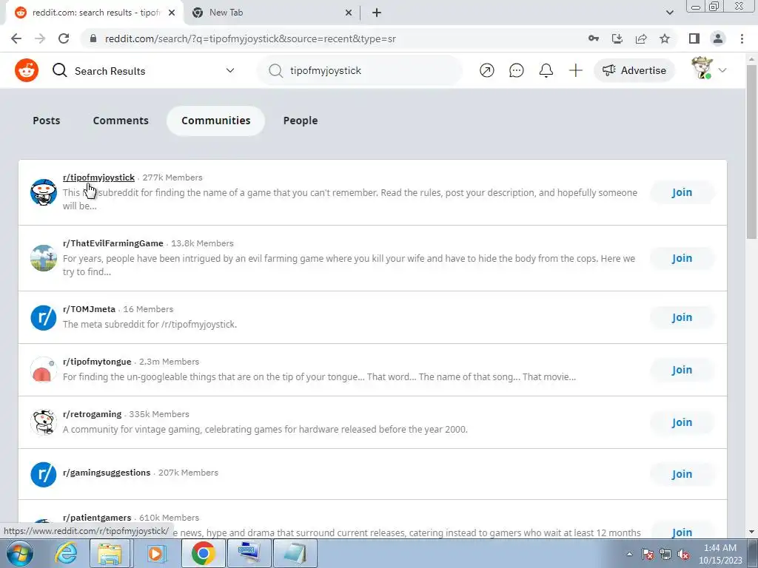The image size is (758, 568).
Task: Click the site lock icon in address bar
Action: tap(93, 38)
